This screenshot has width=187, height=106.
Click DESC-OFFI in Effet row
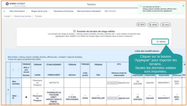click(x=177, y=98)
